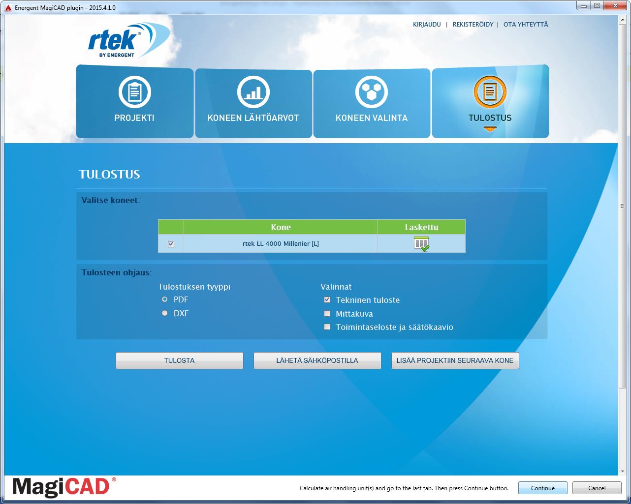Enable Toimintaseloste ja säätökaavio option
The height and width of the screenshot is (504, 631).
(327, 327)
